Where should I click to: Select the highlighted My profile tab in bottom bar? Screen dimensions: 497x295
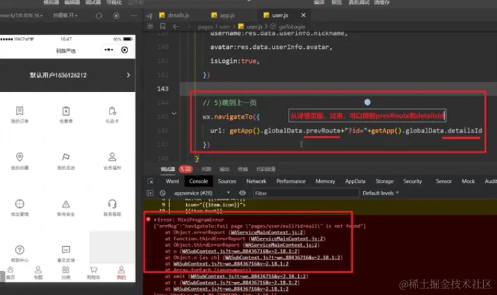pyautogui.click(x=121, y=273)
